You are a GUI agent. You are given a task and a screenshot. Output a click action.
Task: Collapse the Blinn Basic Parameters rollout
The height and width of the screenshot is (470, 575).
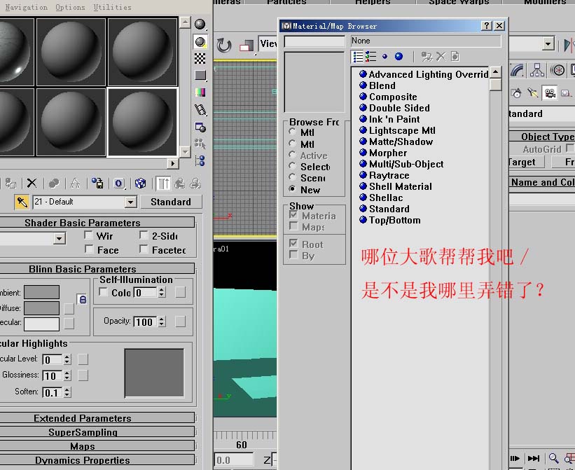[x=97, y=269]
